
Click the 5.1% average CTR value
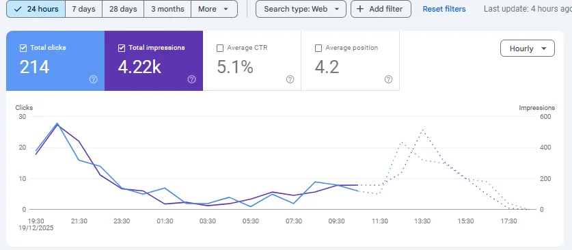pyautogui.click(x=235, y=67)
